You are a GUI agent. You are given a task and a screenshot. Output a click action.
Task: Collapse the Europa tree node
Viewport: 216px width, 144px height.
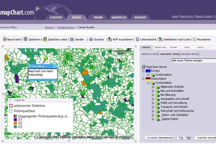(143, 71)
